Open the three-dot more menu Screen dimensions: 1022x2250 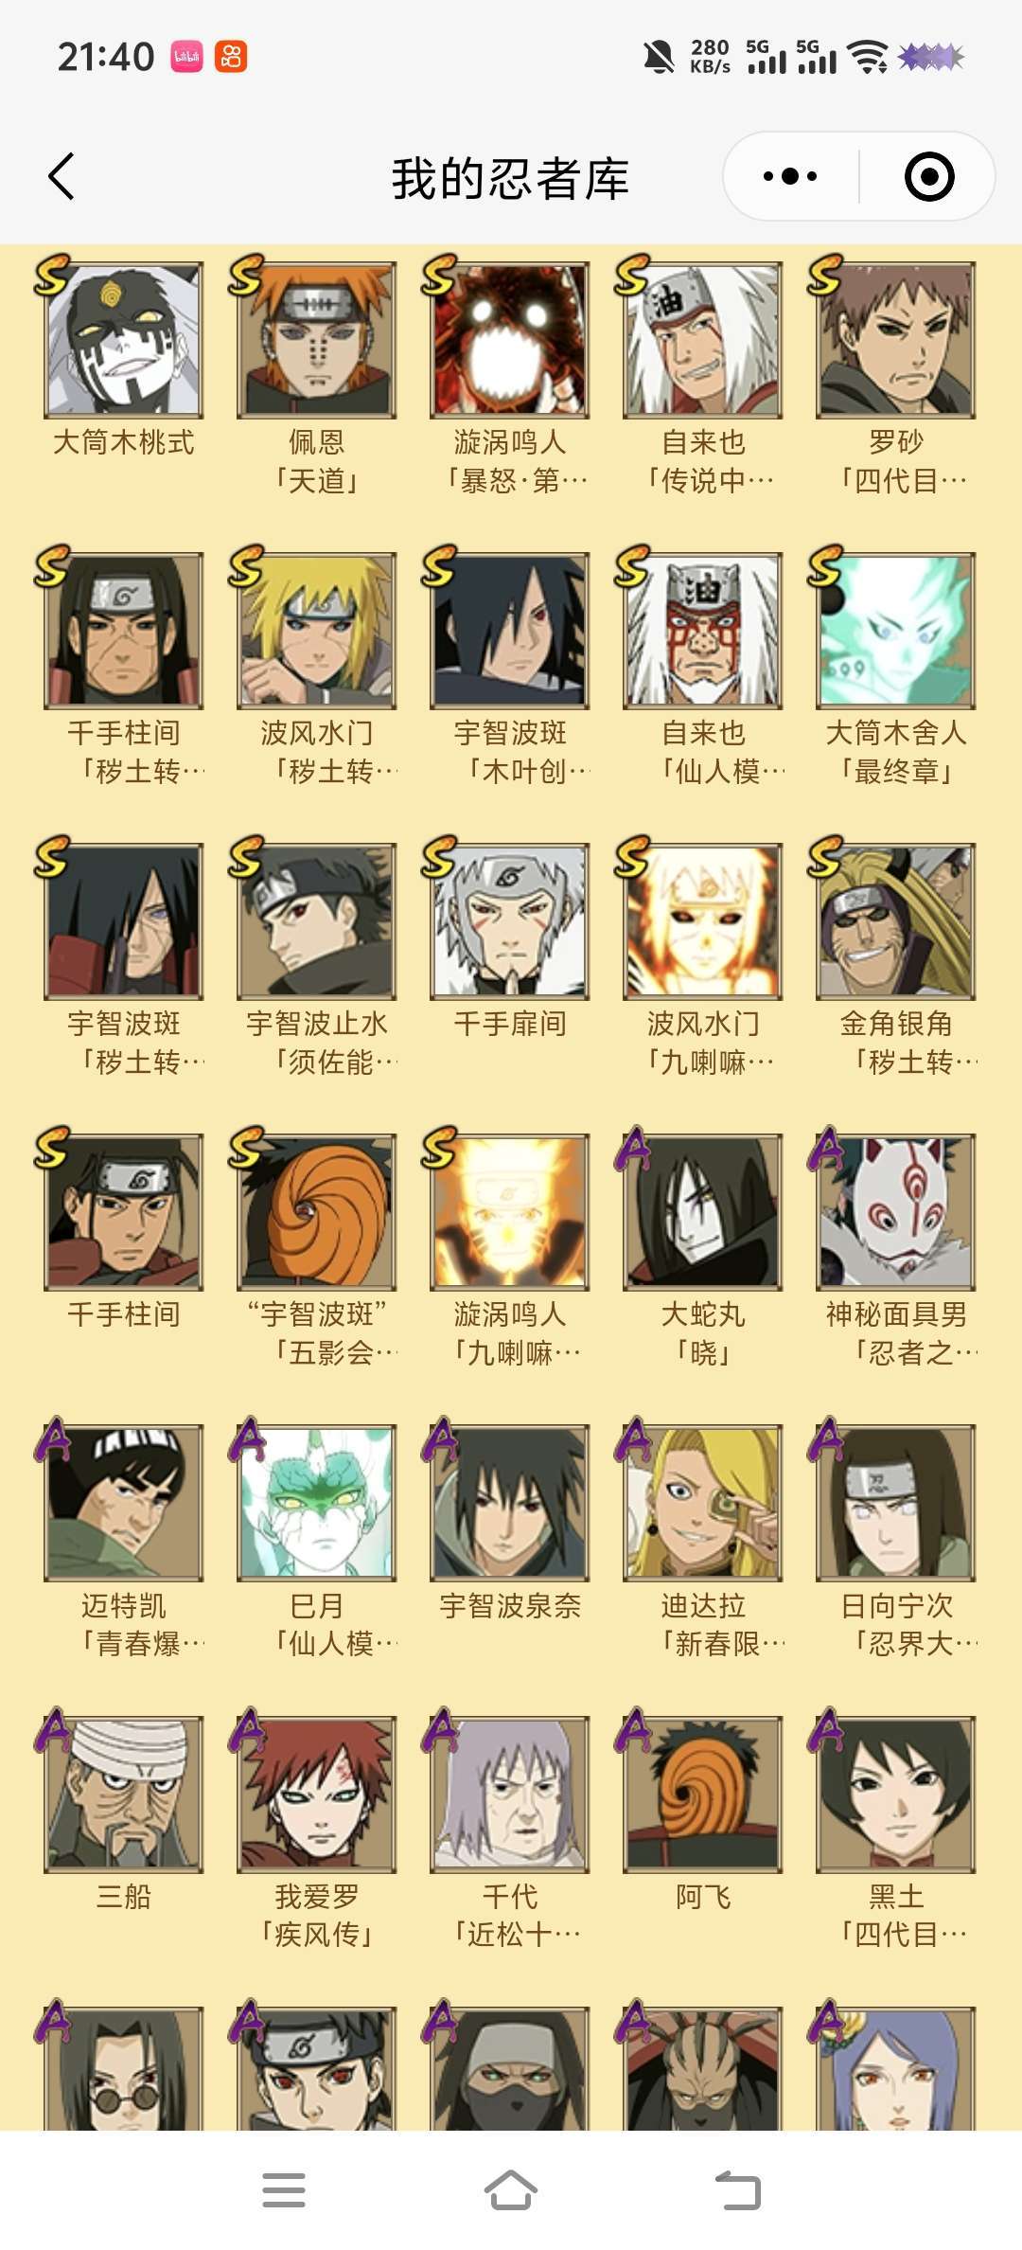tap(790, 176)
